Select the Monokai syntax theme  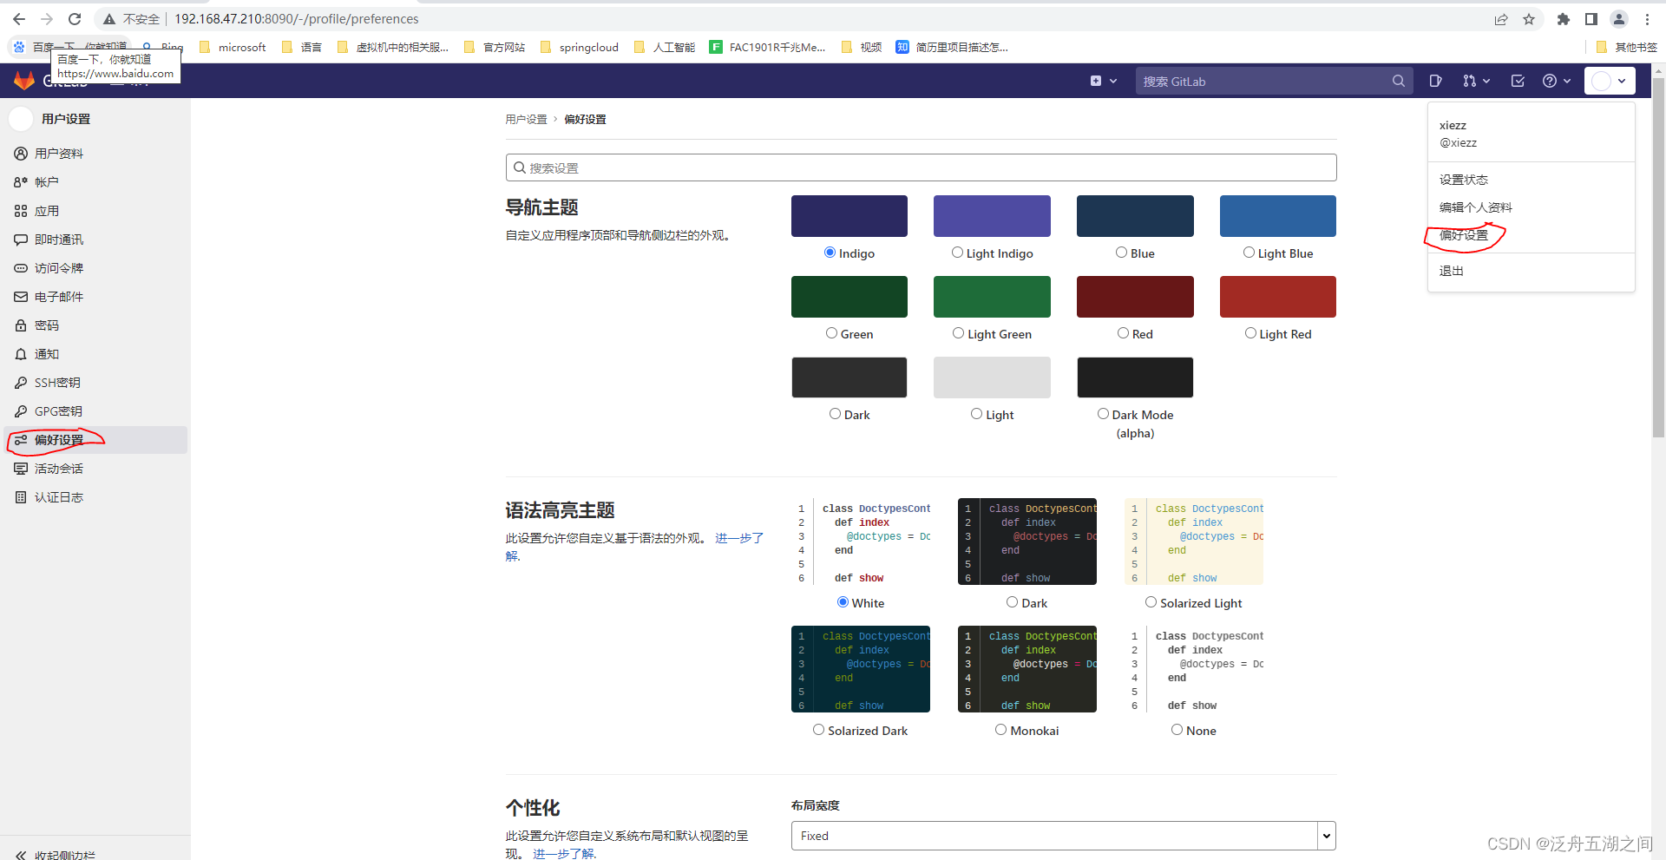click(1000, 729)
